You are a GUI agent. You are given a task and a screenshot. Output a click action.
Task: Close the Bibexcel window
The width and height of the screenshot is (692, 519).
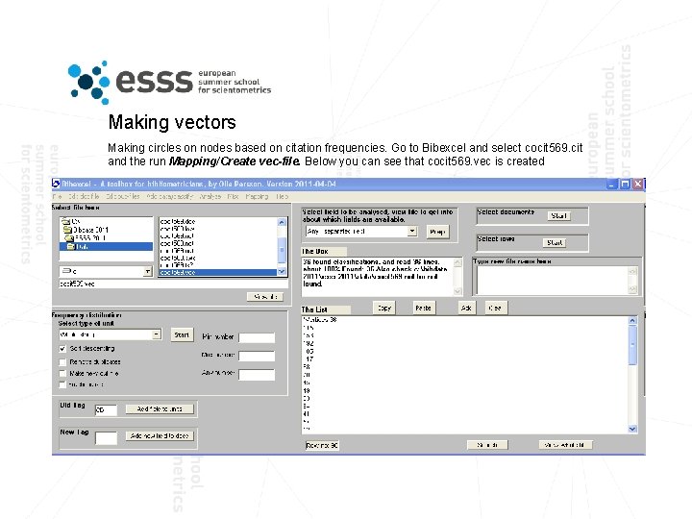tap(638, 184)
